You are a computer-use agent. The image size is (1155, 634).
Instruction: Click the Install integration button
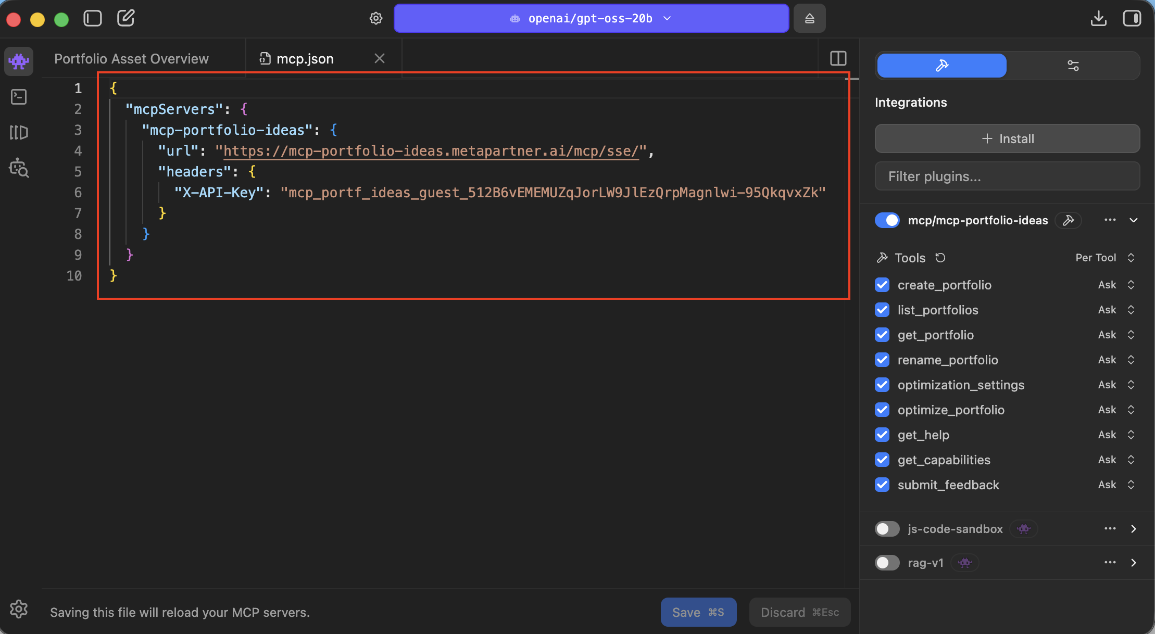coord(1007,138)
